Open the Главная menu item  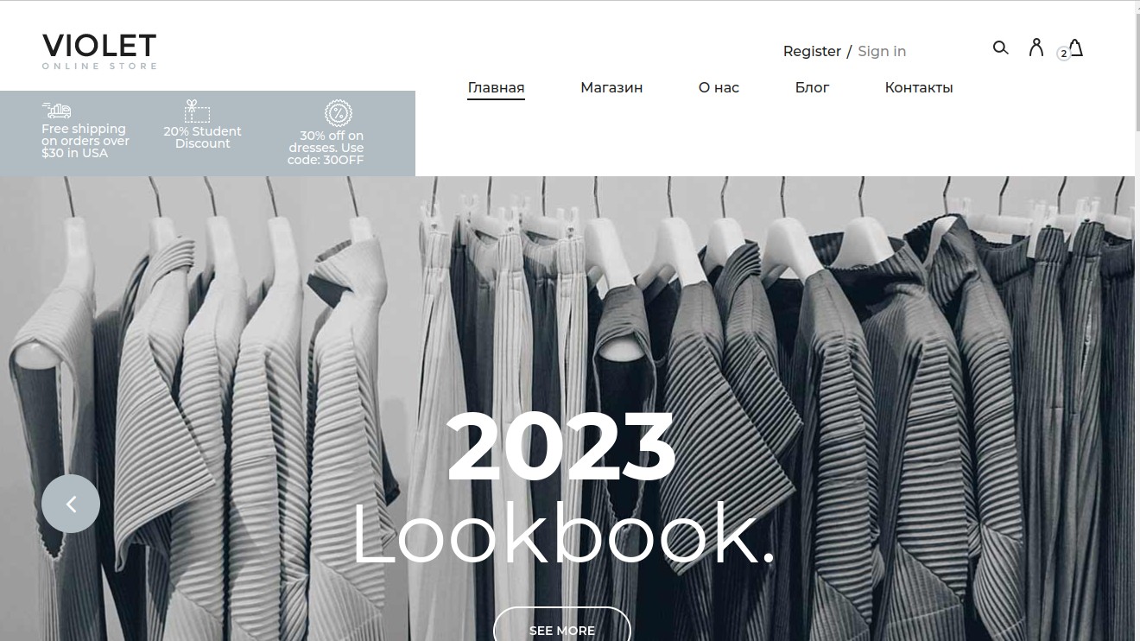coord(496,87)
